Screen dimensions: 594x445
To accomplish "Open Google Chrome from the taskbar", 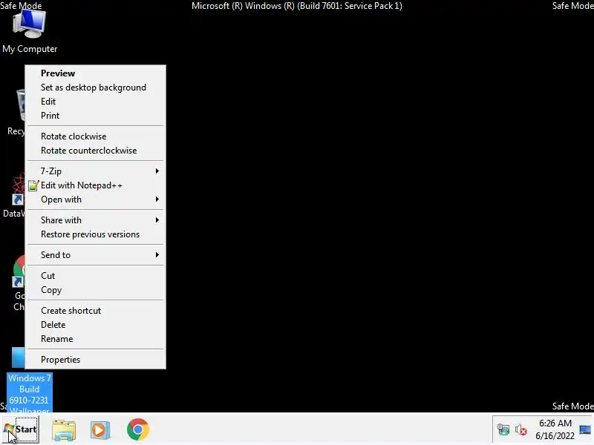I will click(138, 429).
